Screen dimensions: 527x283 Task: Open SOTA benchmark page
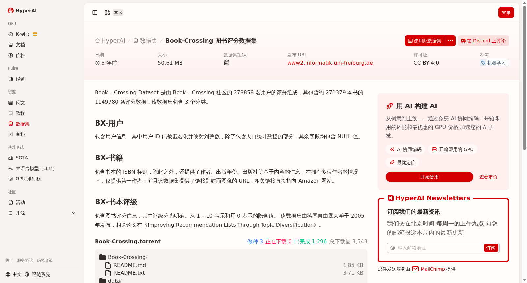[x=22, y=158]
